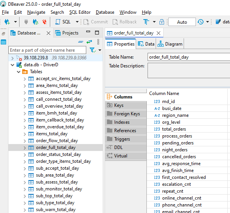Select the Foreign Keys section
The image size is (230, 213).
[126, 114]
